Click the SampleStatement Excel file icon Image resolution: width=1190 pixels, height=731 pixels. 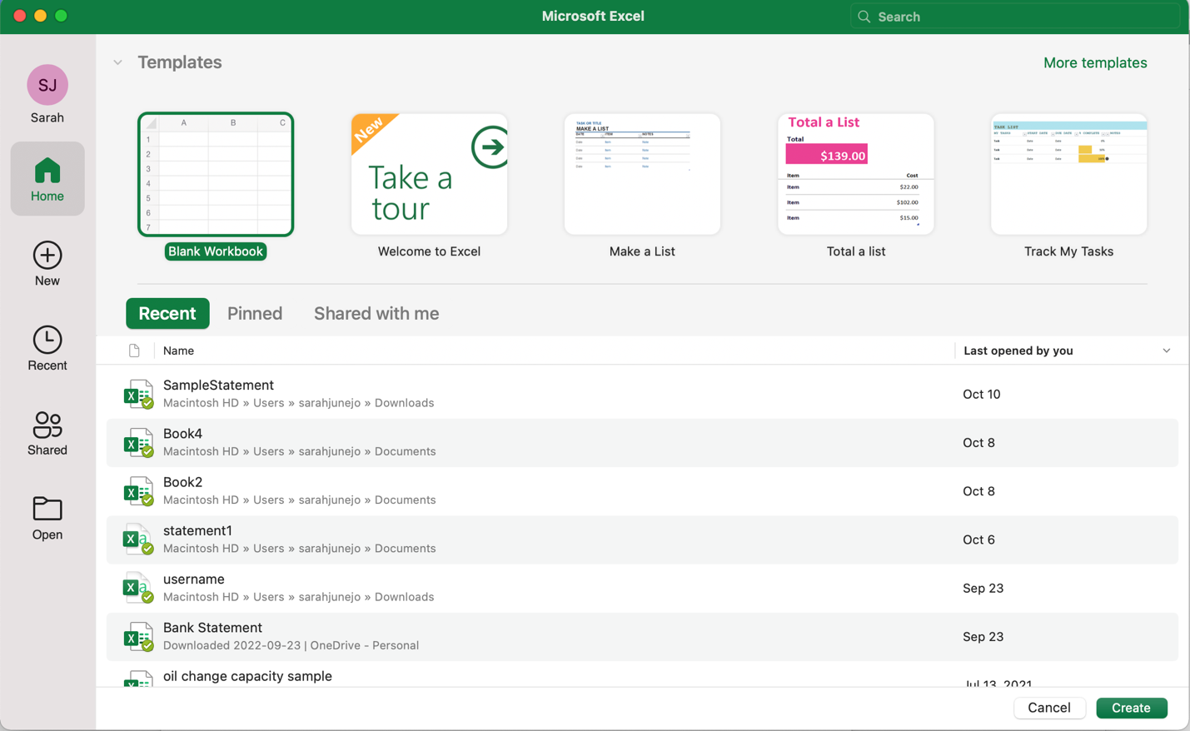138,394
